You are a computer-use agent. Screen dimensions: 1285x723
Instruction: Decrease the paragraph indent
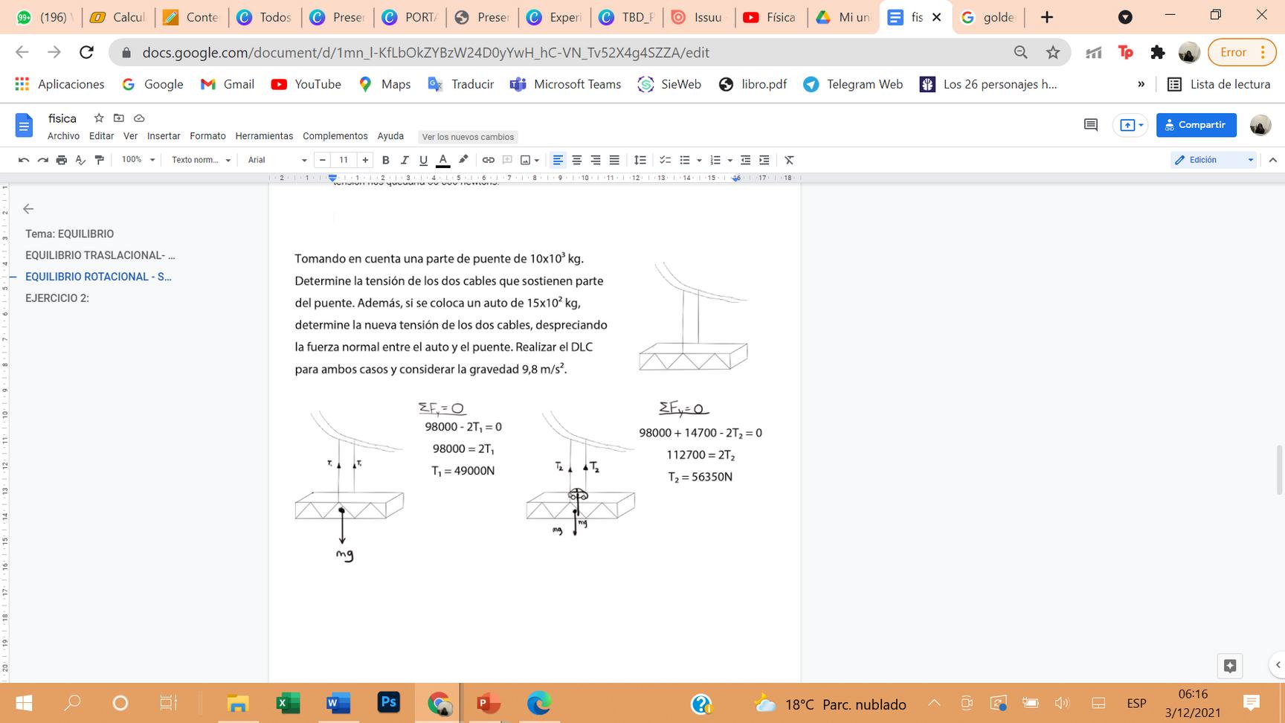[745, 160]
